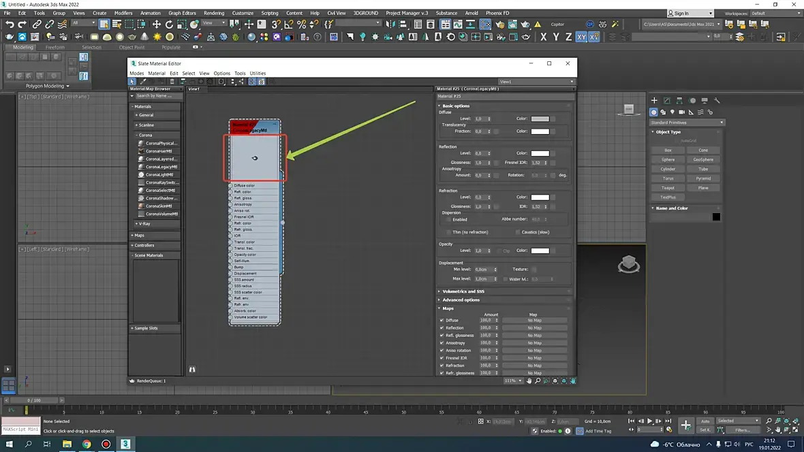Toggle Thin (no refraction) checkbox

tap(448, 232)
